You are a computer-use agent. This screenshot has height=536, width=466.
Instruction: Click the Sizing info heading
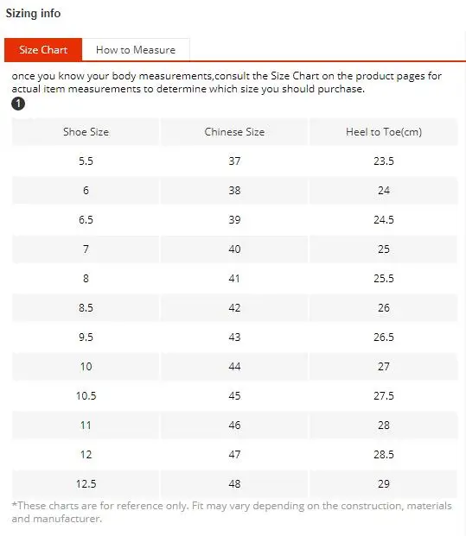point(33,13)
